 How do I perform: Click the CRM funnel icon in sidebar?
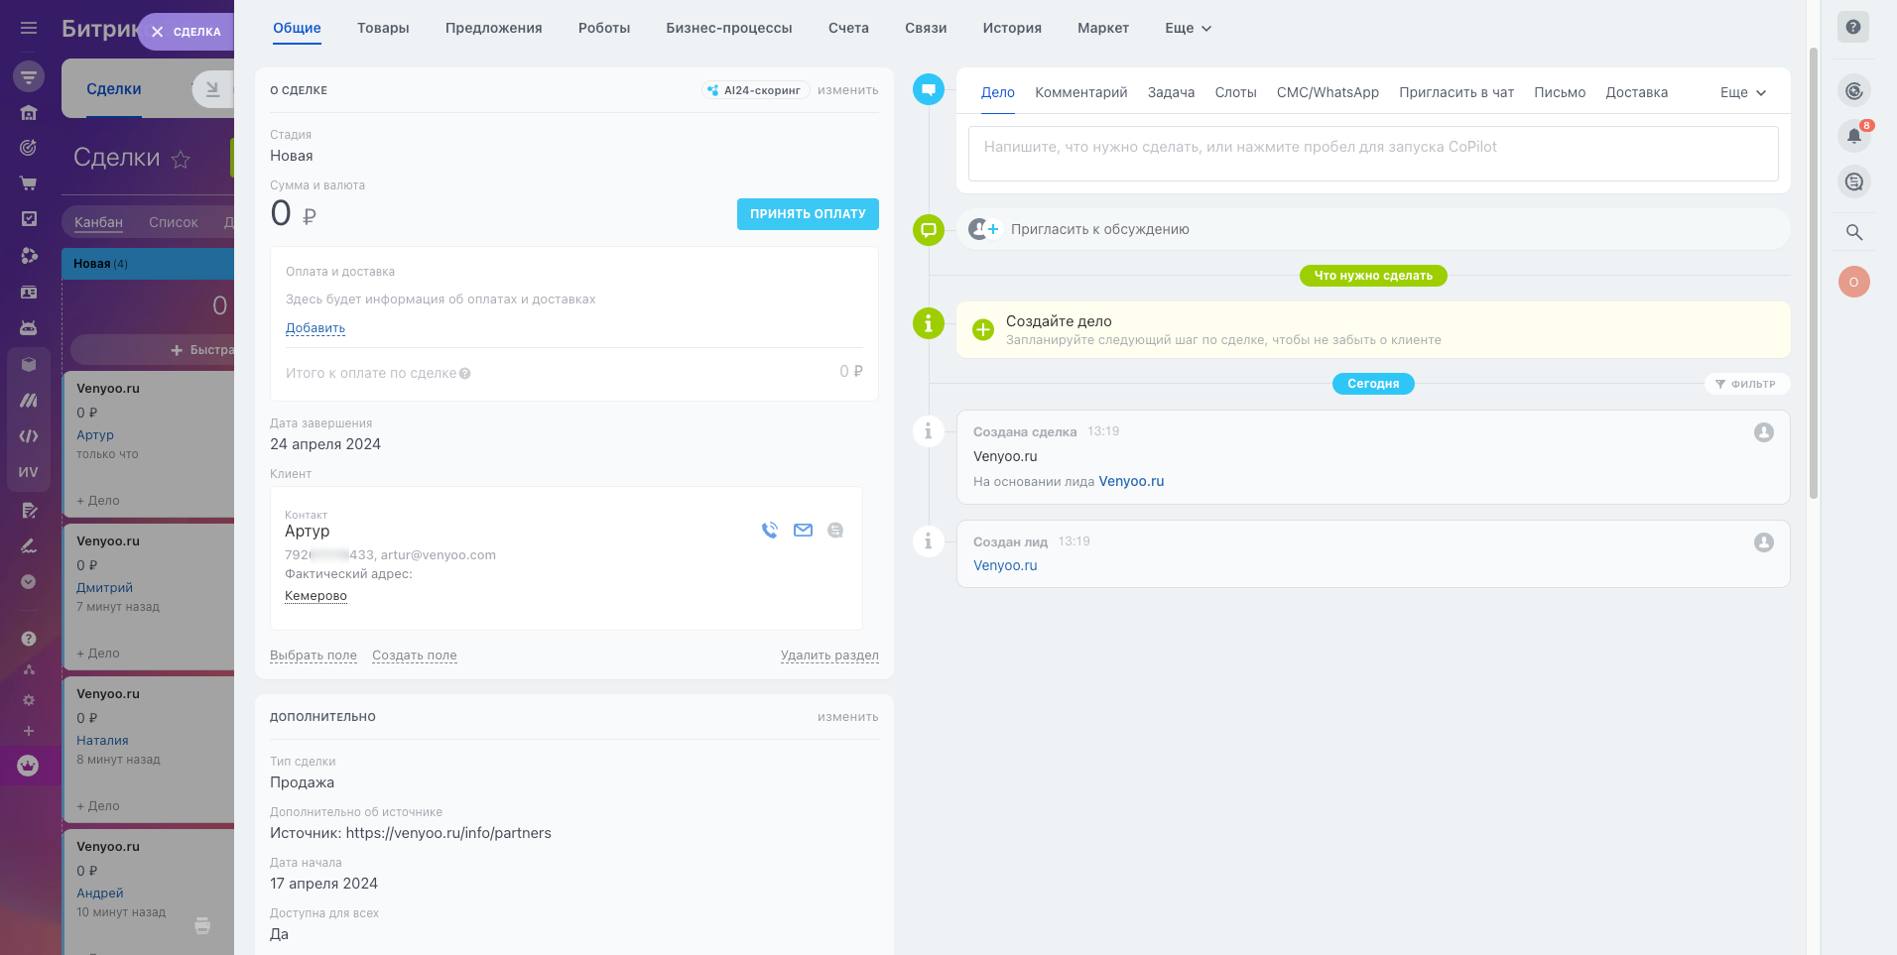[x=29, y=76]
